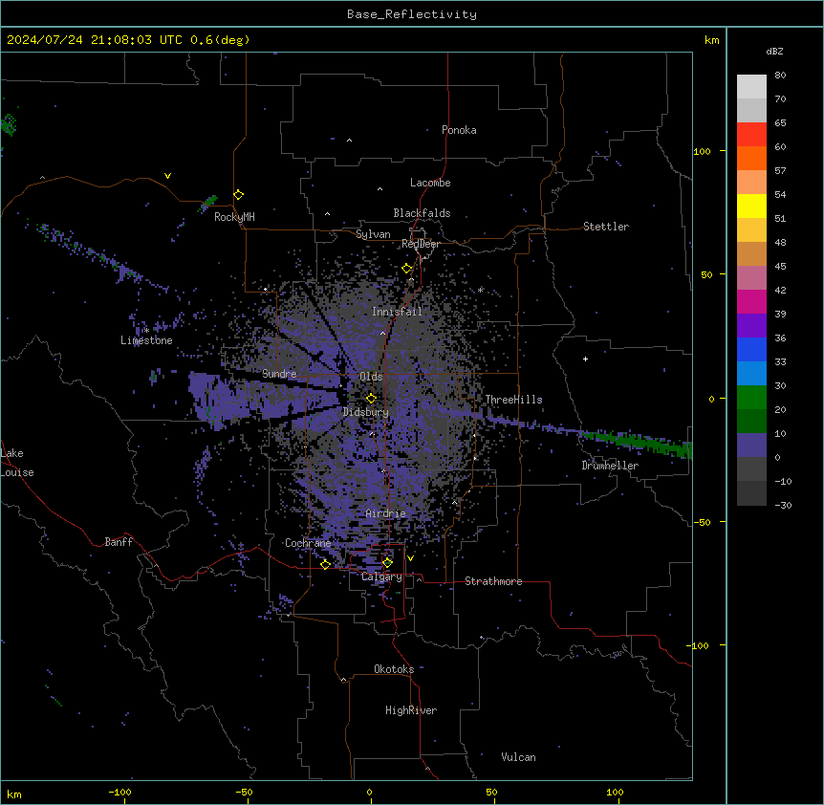Click the Strathmore city label
This screenshot has height=805, width=824.
[x=493, y=581]
